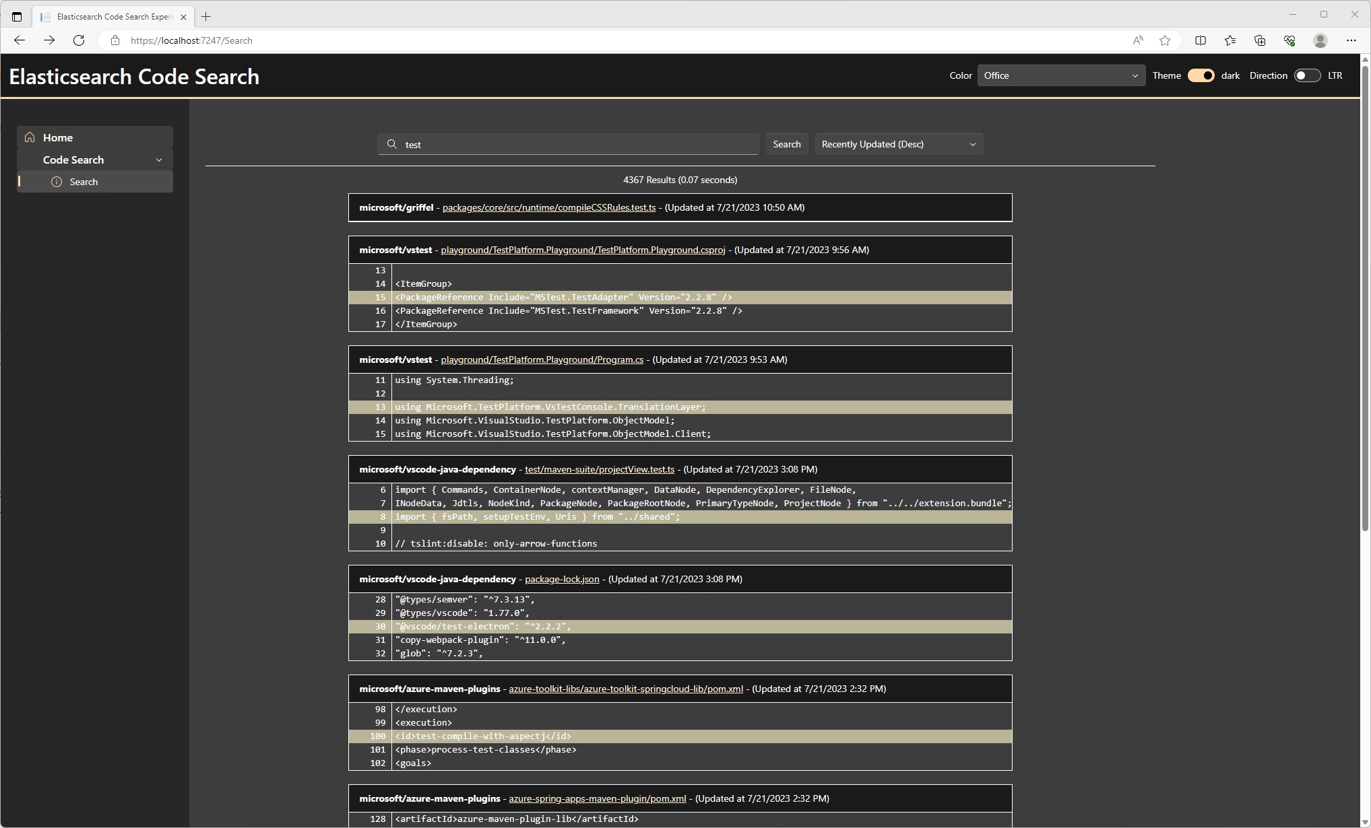Viewport: 1371px width, 828px height.
Task: Click the browser address bar URL
Action: coord(191,40)
